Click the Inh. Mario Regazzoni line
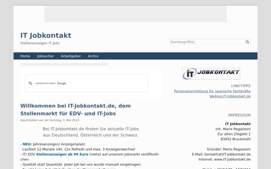 coord(233,129)
